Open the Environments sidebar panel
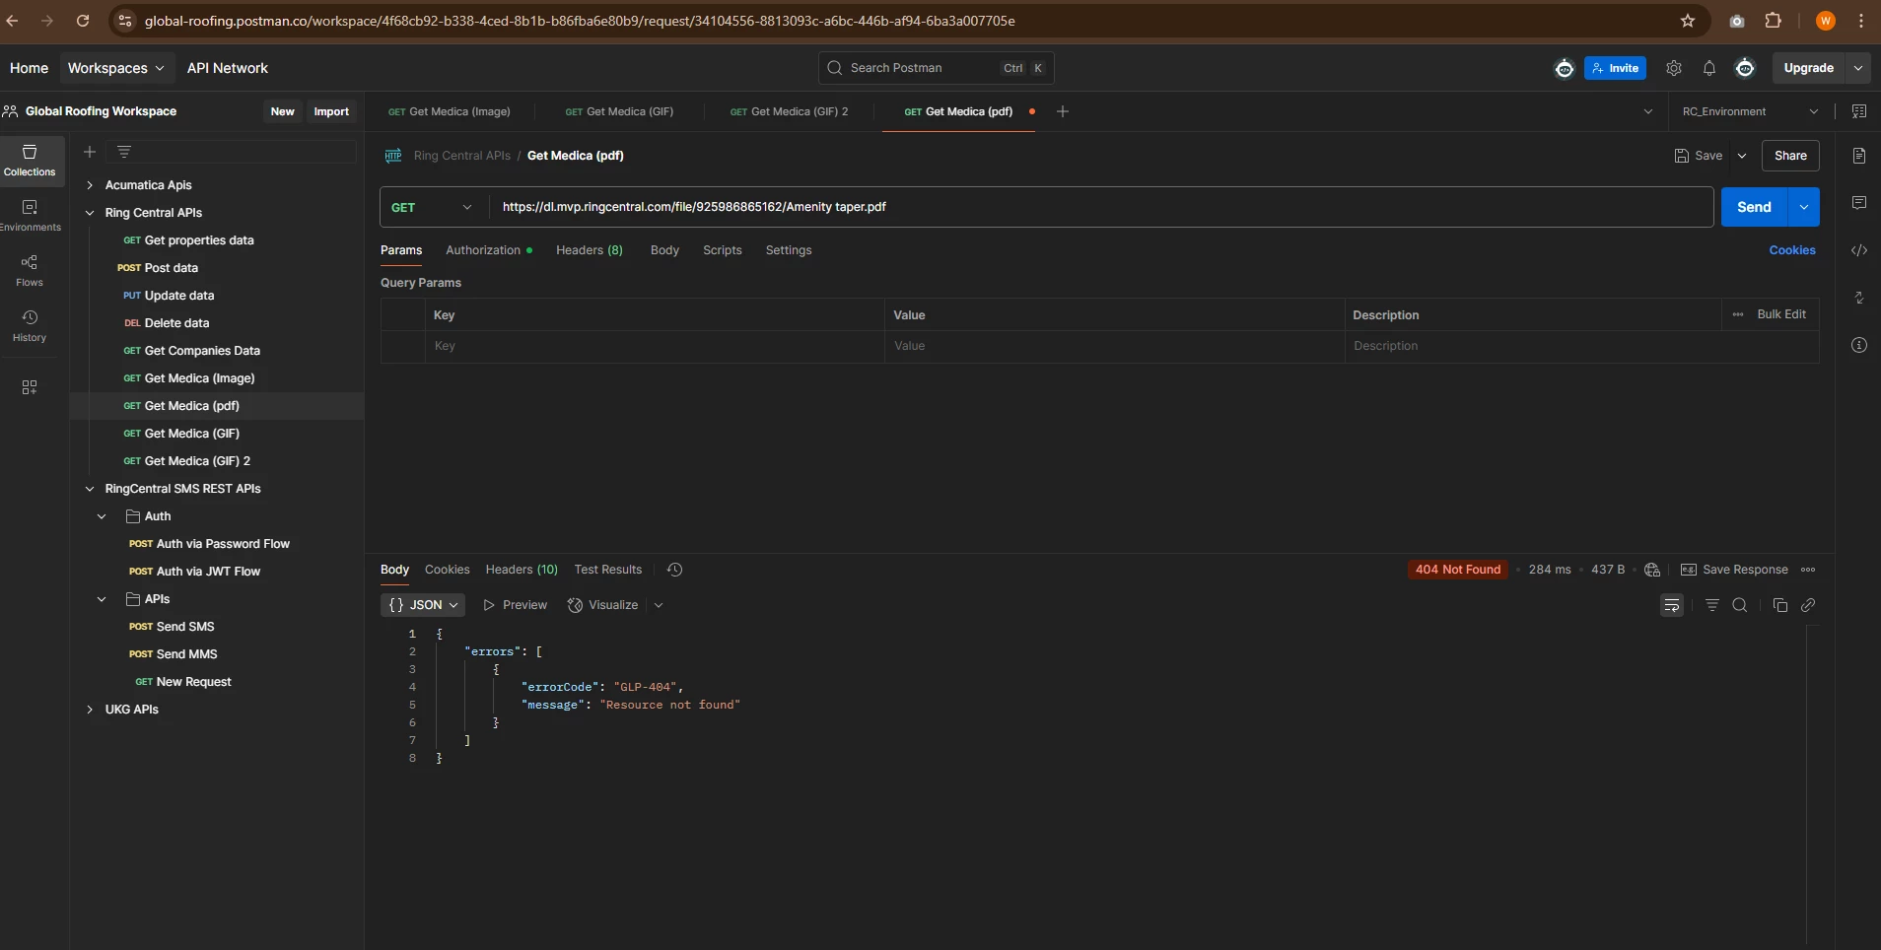The width and height of the screenshot is (1881, 950). (30, 215)
